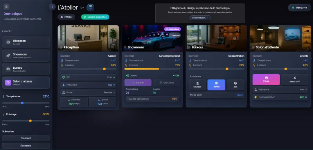Click the Présence Oui row in Réception

tap(88, 85)
